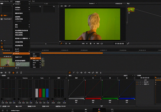Toggle checked 3D LUT menu entry
The height and width of the screenshot is (112, 161).
pos(21,53)
